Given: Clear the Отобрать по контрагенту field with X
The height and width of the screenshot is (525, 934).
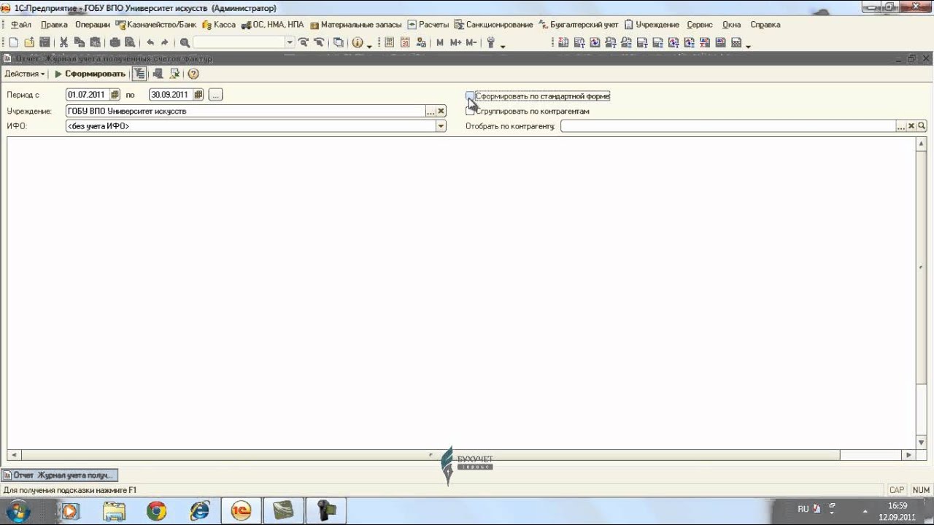Looking at the screenshot, I should click(911, 126).
